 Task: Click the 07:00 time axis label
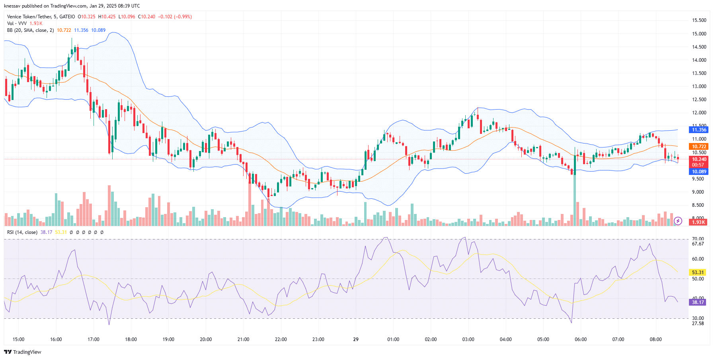click(618, 339)
